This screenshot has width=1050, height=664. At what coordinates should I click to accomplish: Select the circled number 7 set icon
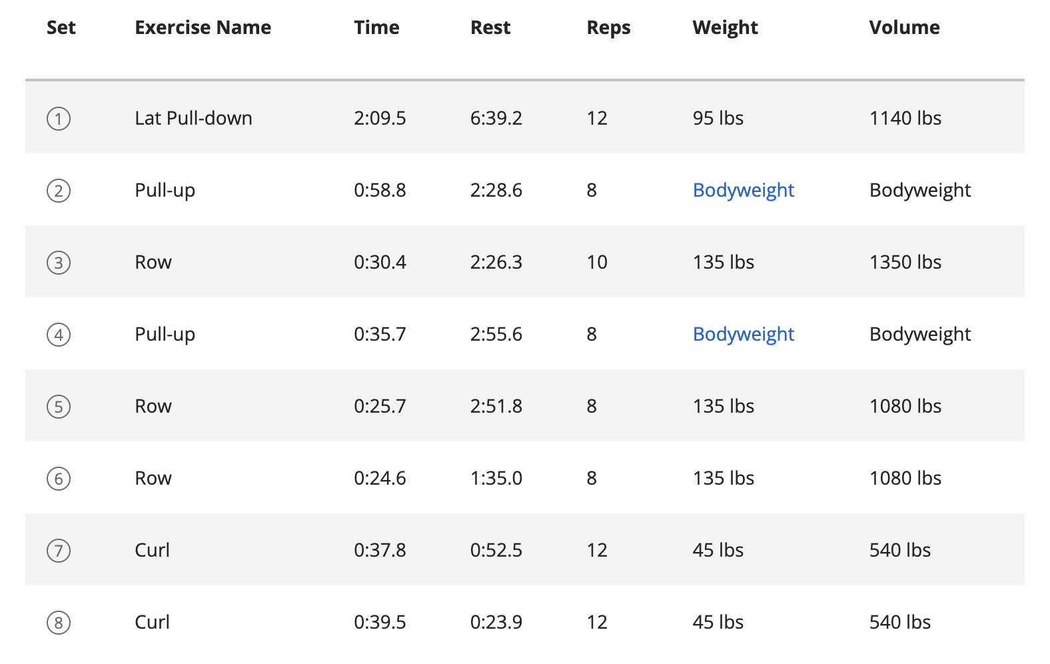click(x=59, y=551)
